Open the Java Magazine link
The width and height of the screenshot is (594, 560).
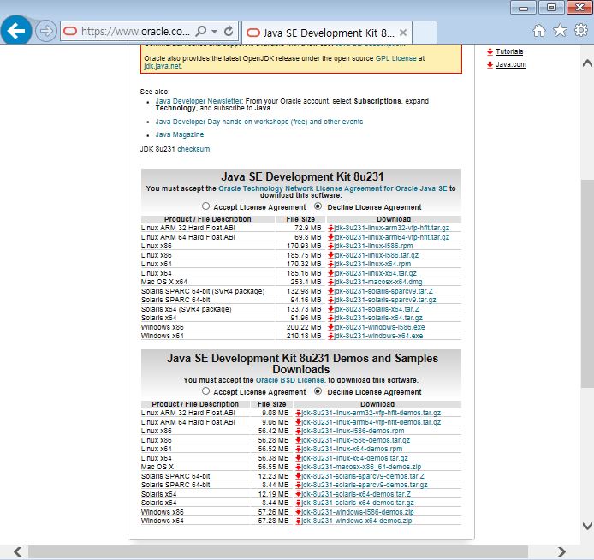point(180,134)
